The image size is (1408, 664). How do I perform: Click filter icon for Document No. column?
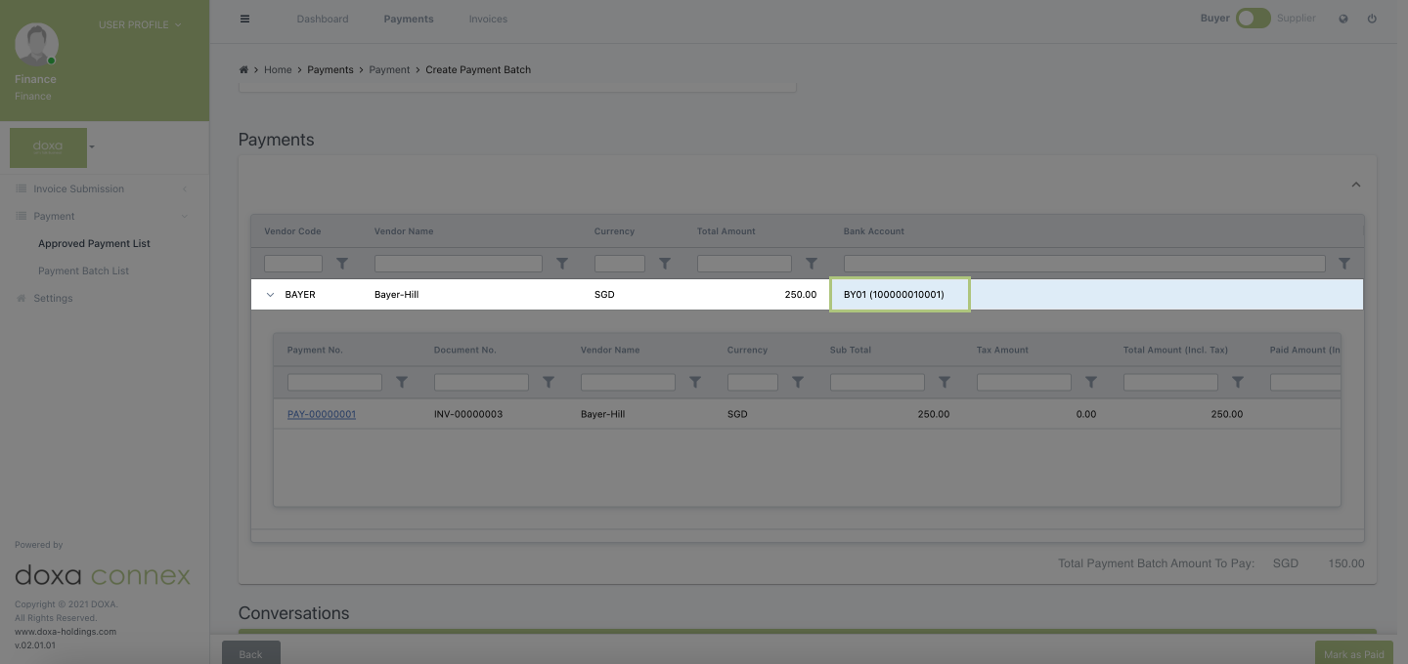pyautogui.click(x=549, y=383)
